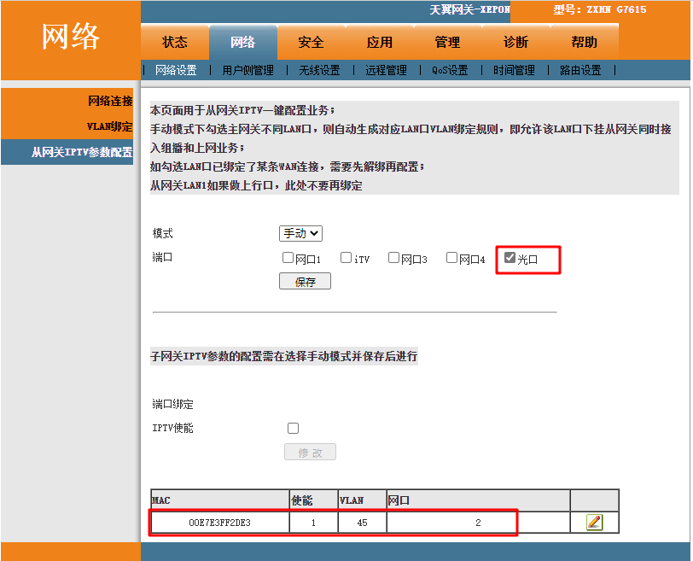The image size is (693, 561).
Task: Go to the 应用 tab
Action: click(380, 42)
